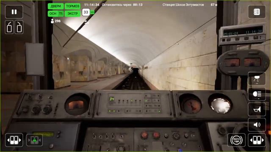
Task: Open the task list menu icon
Action: point(257,12)
